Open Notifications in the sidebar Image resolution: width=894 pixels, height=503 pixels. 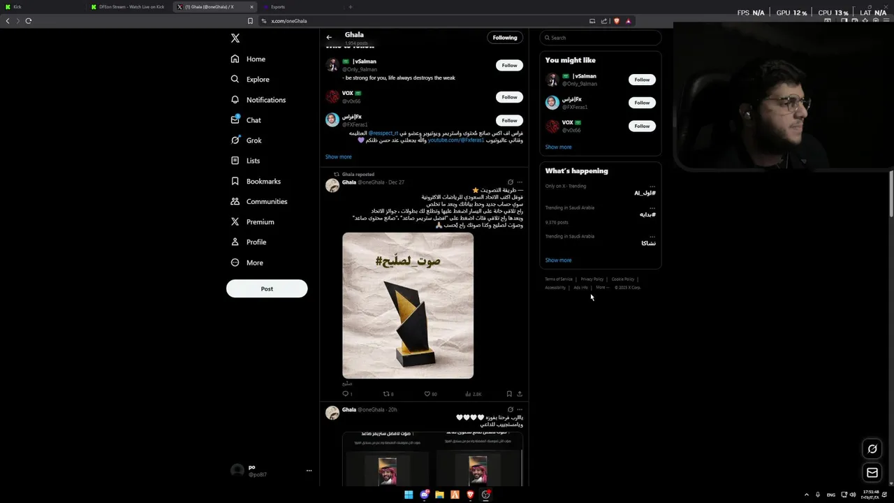(258, 100)
